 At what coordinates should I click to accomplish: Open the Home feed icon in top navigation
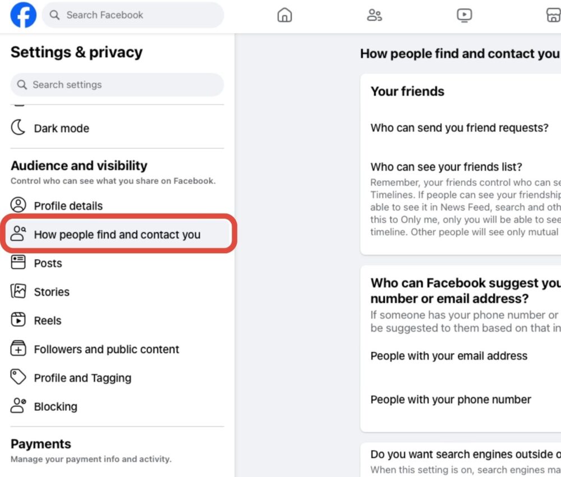284,15
